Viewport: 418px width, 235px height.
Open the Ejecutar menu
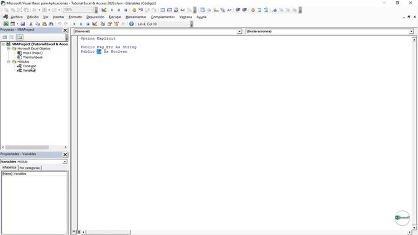[115, 17]
